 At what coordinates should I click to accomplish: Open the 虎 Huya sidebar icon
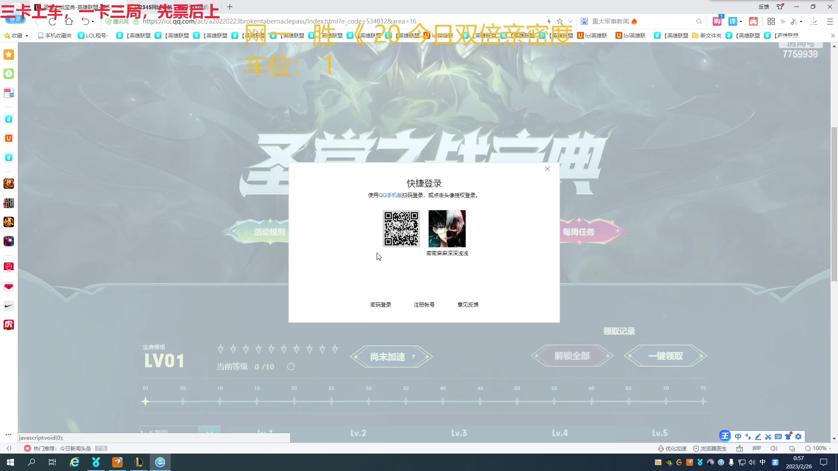click(9, 324)
